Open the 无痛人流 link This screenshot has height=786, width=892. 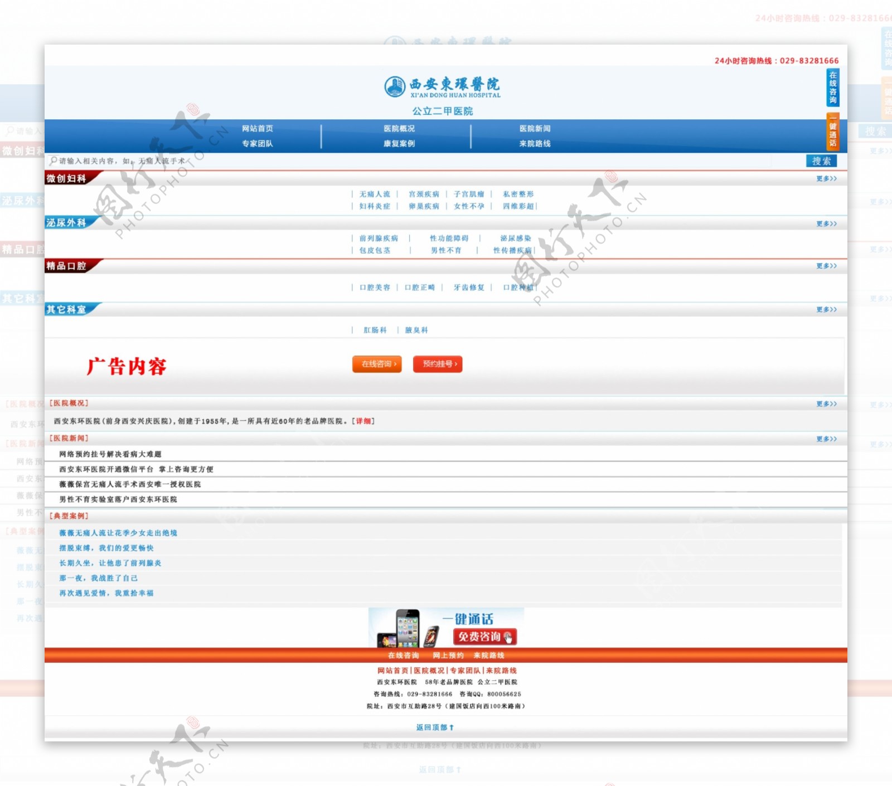[375, 194]
